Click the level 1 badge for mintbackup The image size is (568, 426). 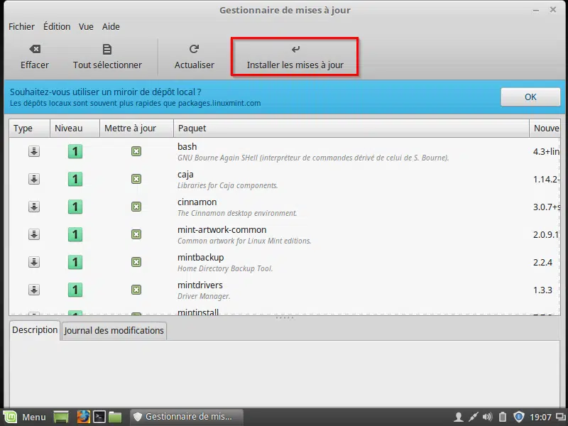pyautogui.click(x=75, y=262)
